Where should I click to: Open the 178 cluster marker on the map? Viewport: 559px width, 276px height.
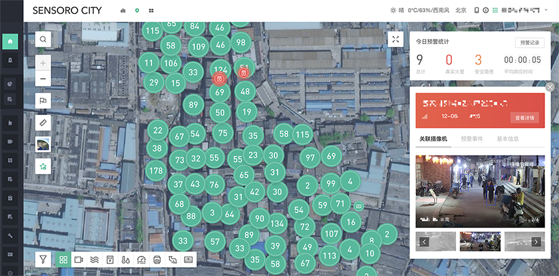[156, 171]
